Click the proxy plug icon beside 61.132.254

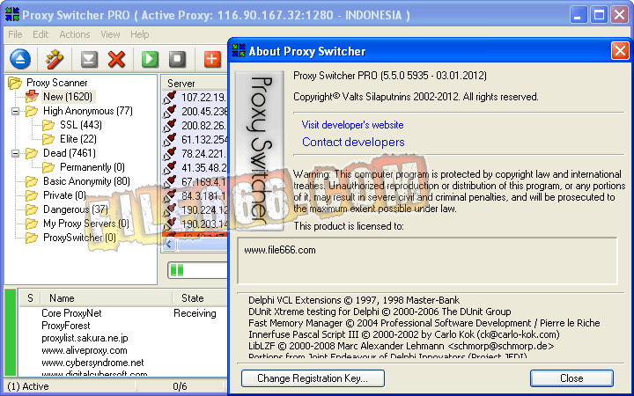pos(170,139)
